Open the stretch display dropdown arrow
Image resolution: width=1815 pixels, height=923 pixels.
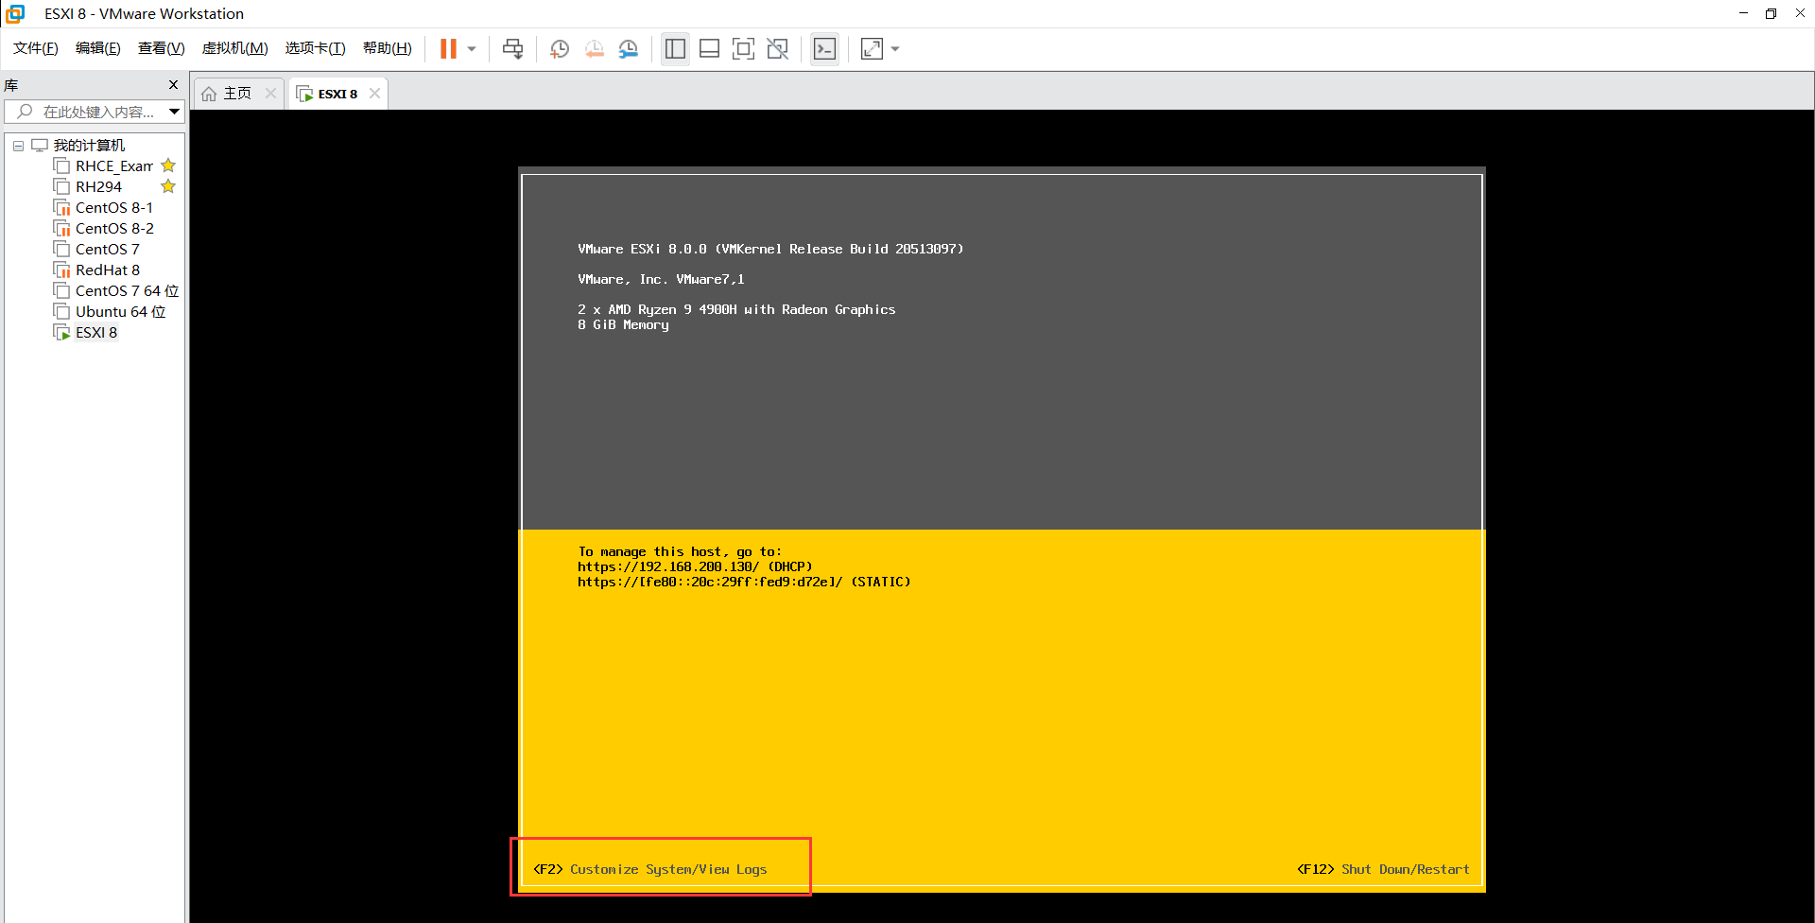pyautogui.click(x=895, y=49)
